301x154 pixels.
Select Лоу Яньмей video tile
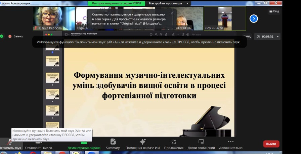225,18
